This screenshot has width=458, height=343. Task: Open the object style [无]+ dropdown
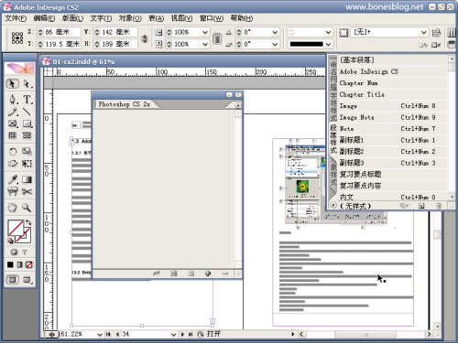pyautogui.click(x=424, y=32)
